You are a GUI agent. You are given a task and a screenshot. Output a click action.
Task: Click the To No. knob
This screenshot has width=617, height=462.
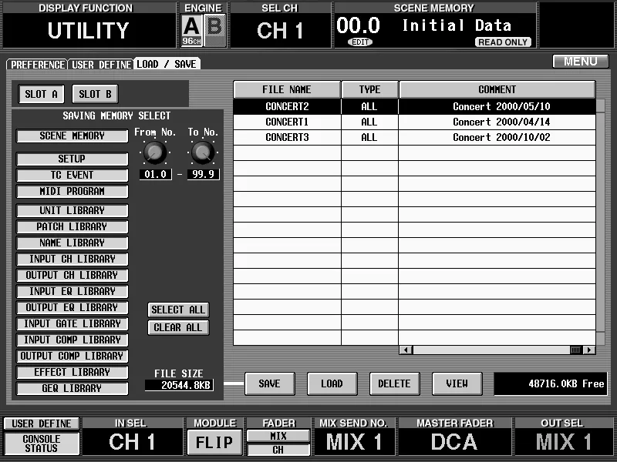203,152
